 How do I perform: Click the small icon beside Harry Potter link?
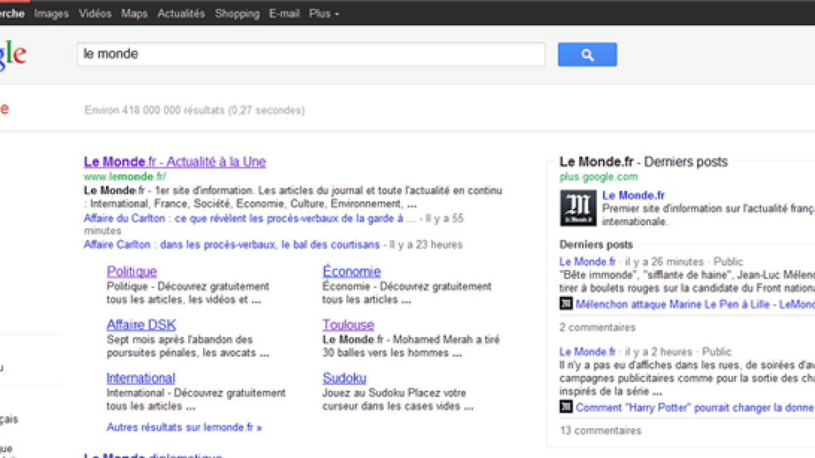[x=566, y=407]
